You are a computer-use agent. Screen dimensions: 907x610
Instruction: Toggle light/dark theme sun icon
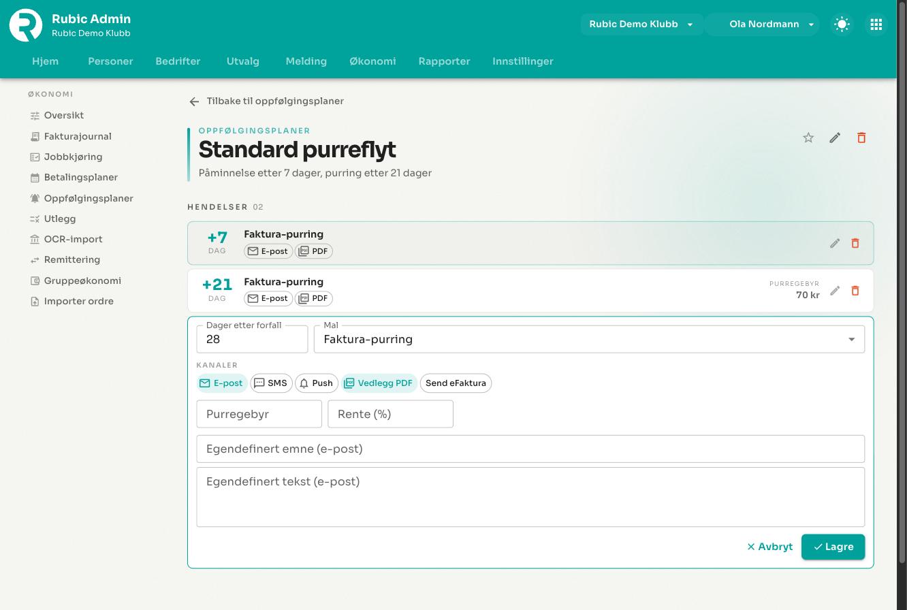click(x=842, y=25)
